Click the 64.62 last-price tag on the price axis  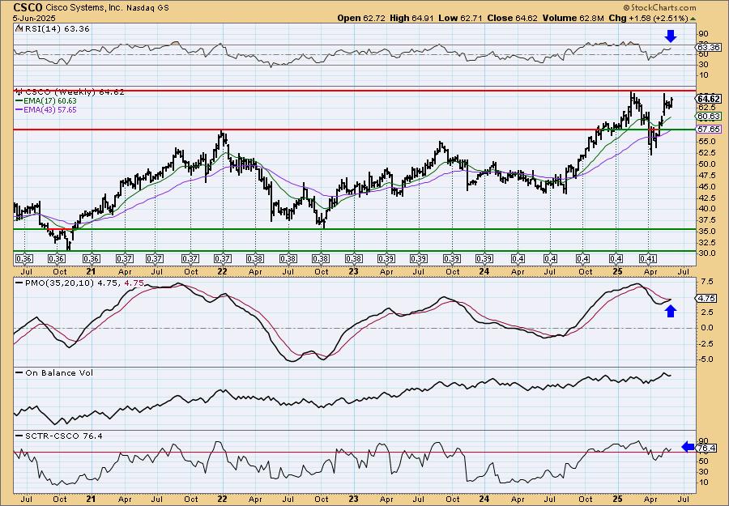coord(709,99)
